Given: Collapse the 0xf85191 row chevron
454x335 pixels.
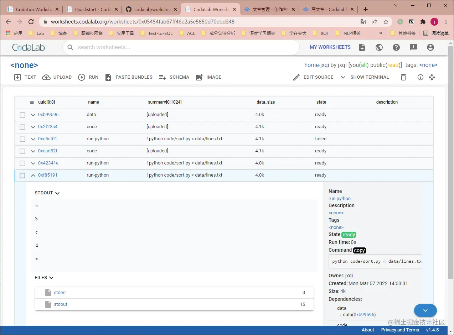Looking at the screenshot, I should [x=33, y=176].
